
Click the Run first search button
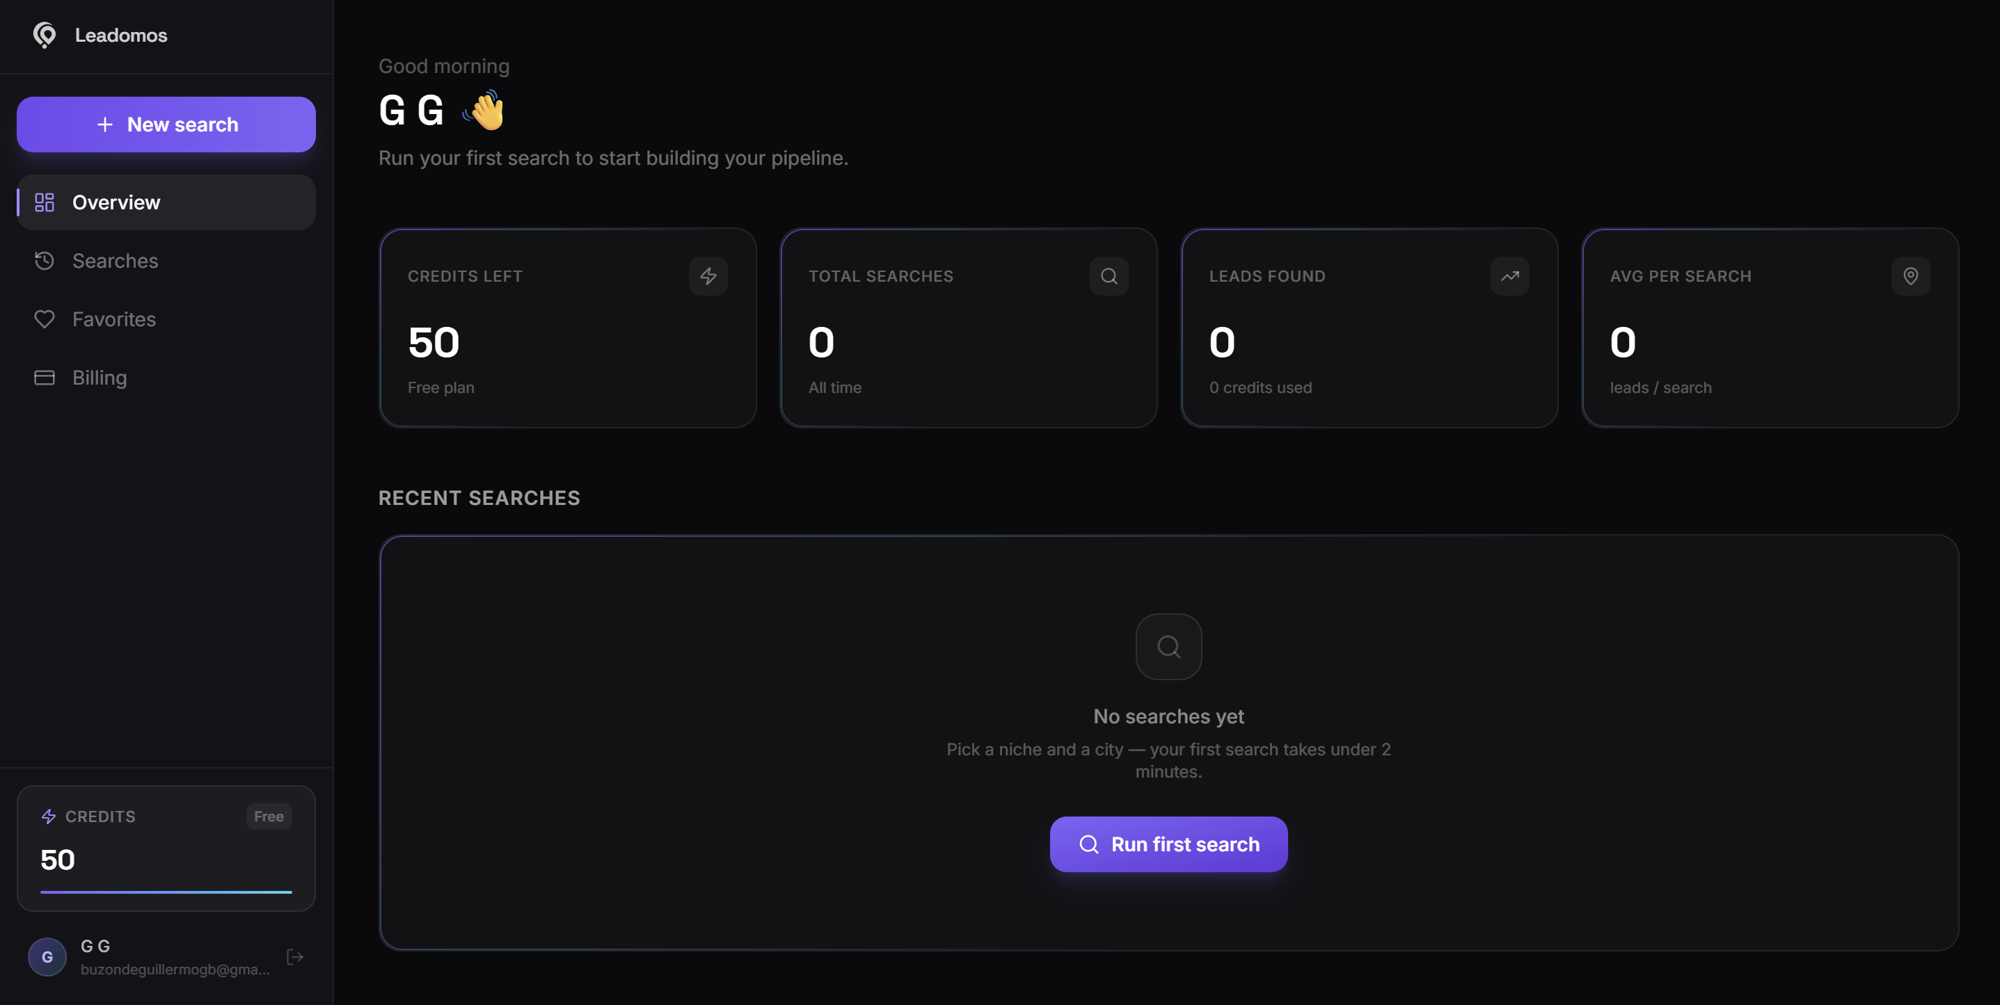tap(1168, 844)
